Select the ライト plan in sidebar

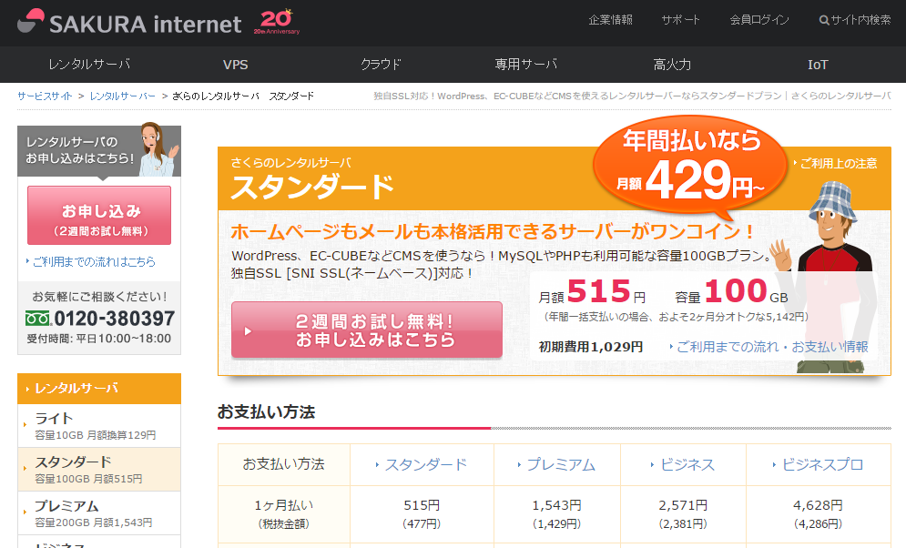coord(99,426)
